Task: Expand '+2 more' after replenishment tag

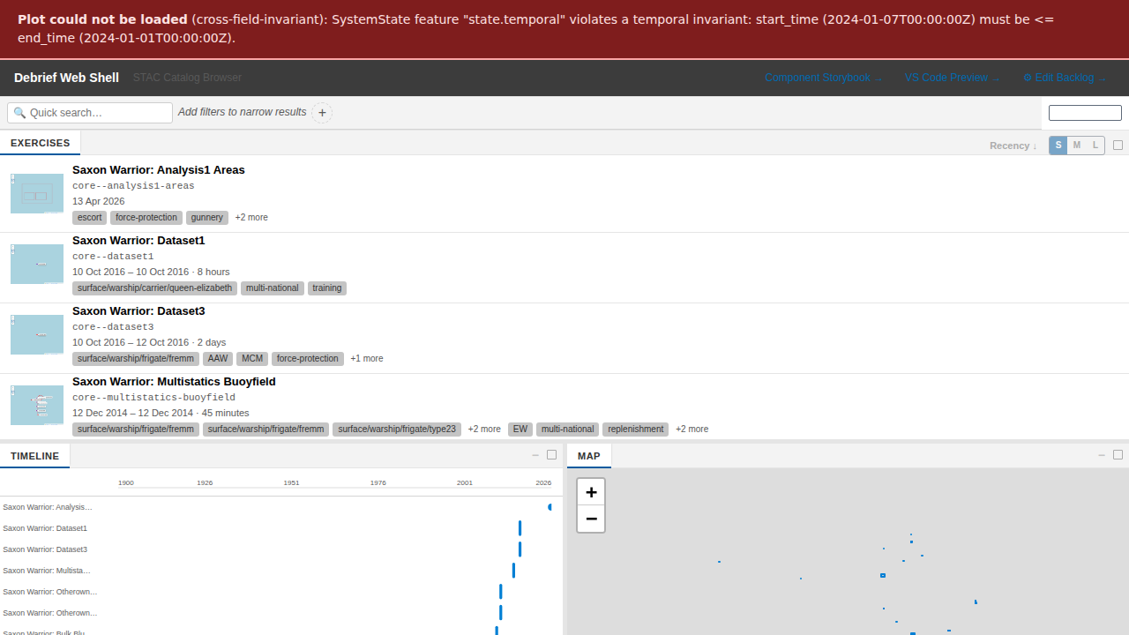Action: click(x=692, y=430)
